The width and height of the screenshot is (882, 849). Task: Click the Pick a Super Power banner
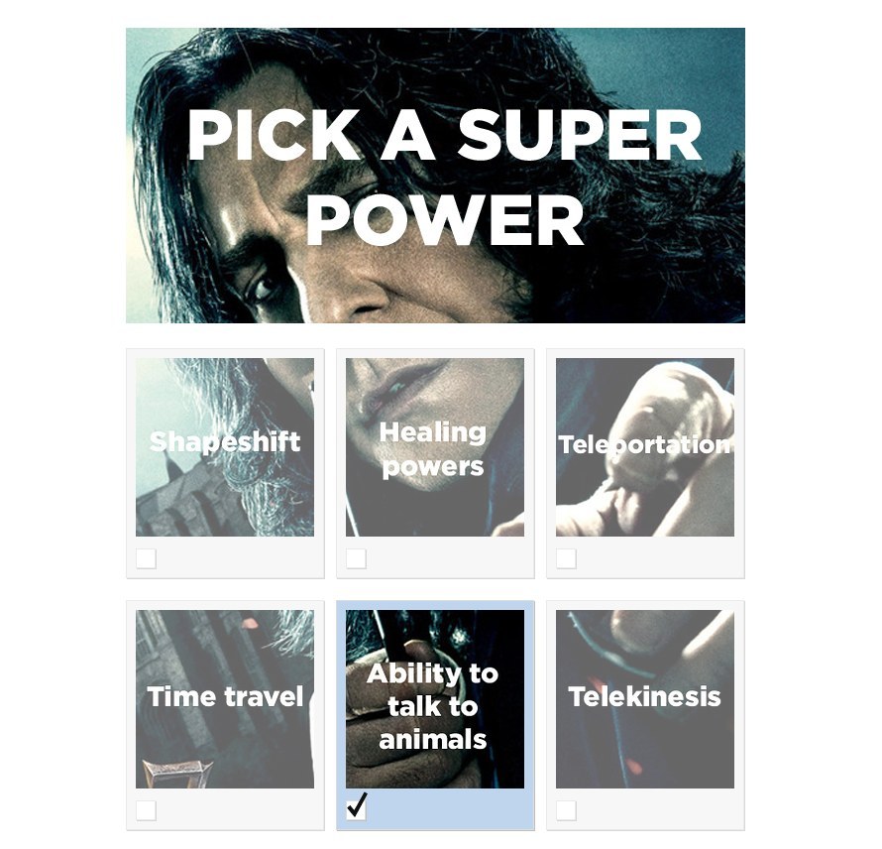click(435, 176)
